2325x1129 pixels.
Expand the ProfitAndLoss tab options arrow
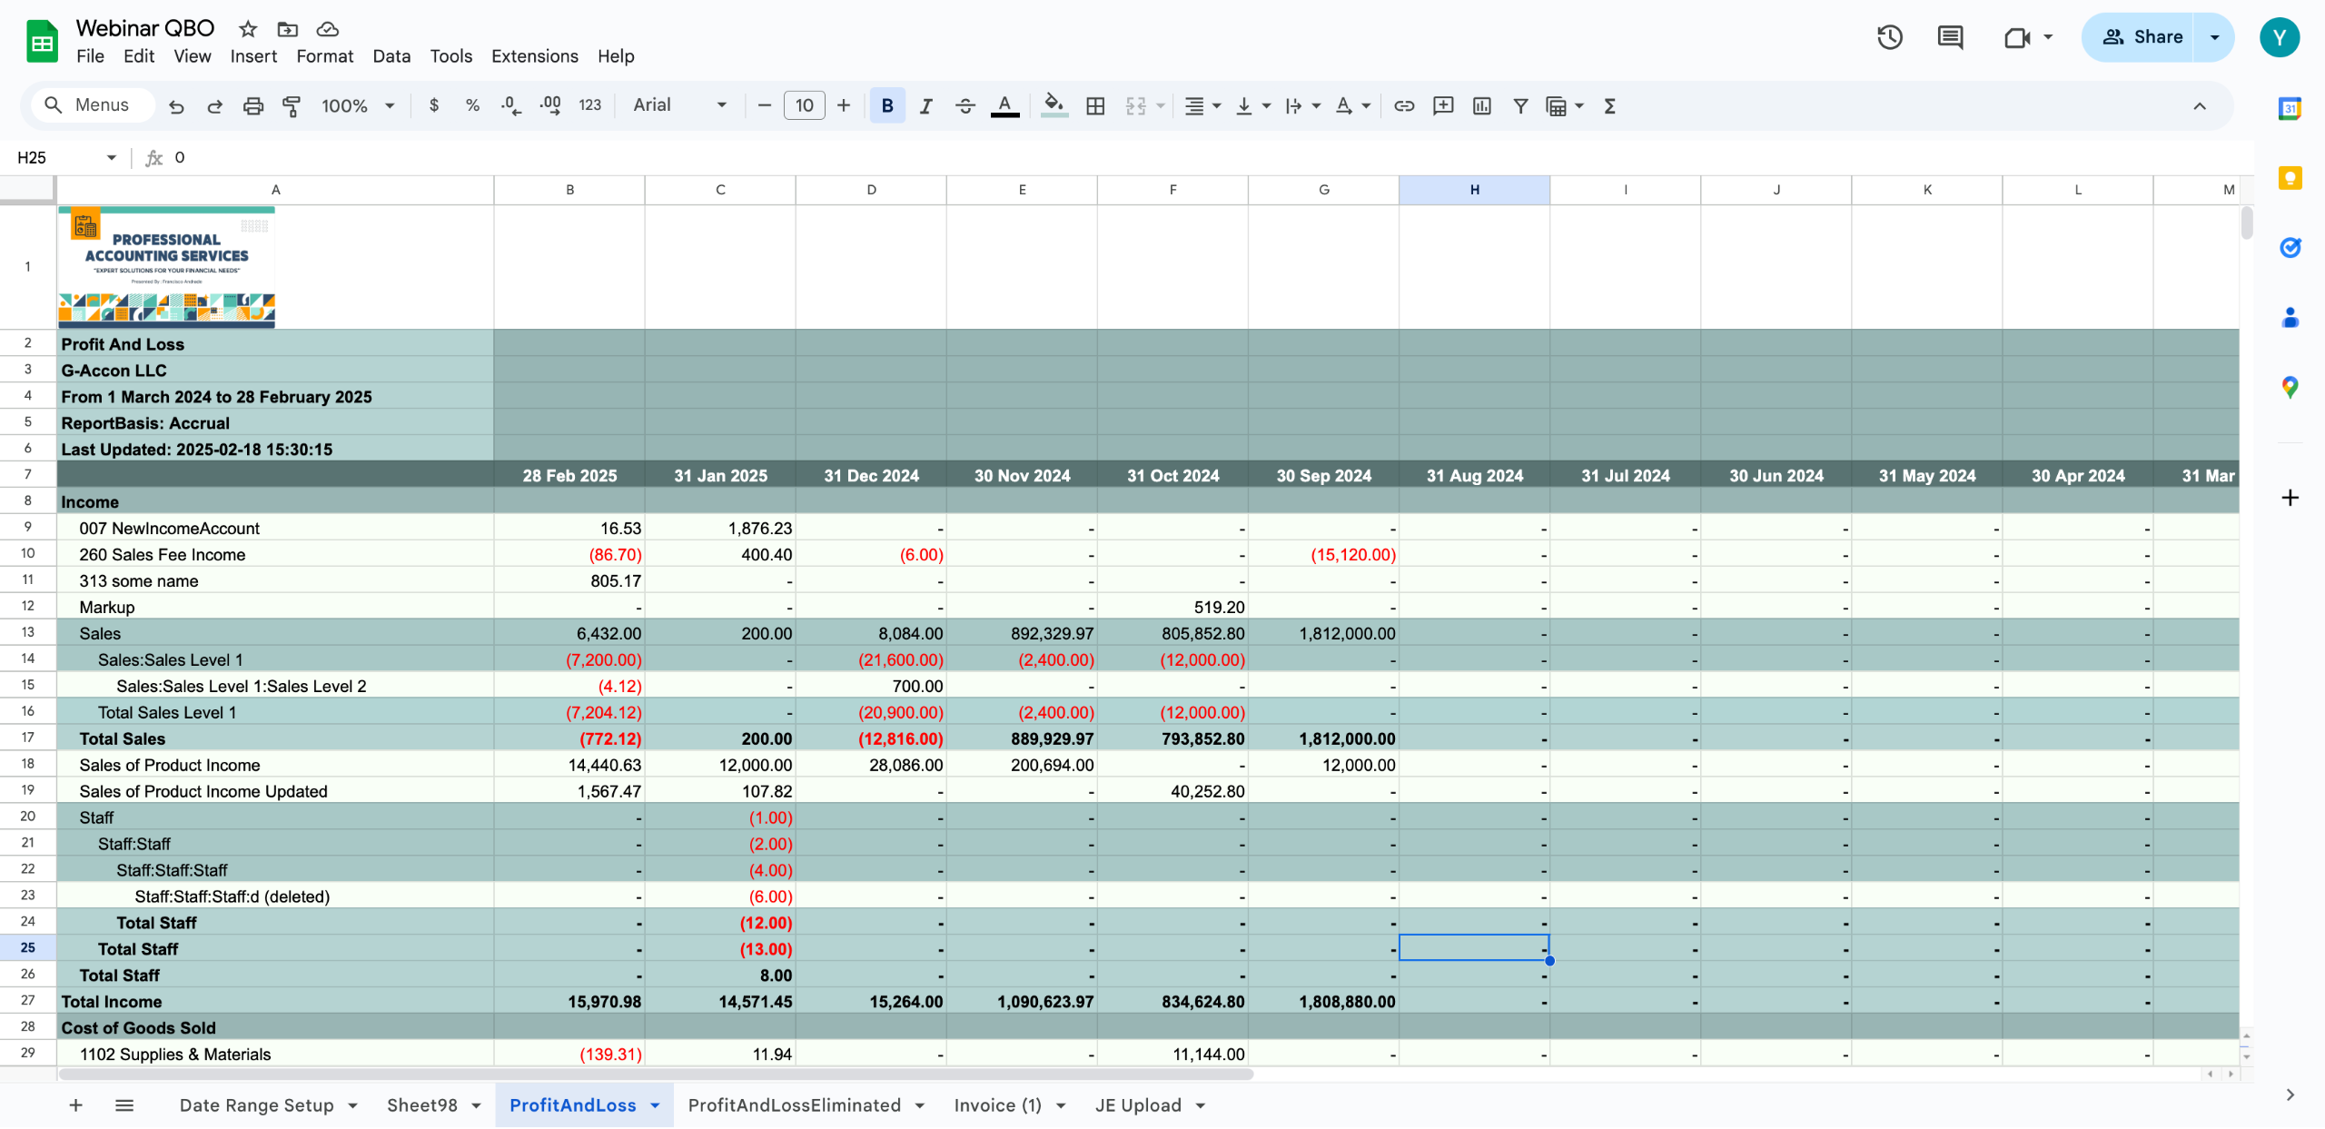[655, 1105]
